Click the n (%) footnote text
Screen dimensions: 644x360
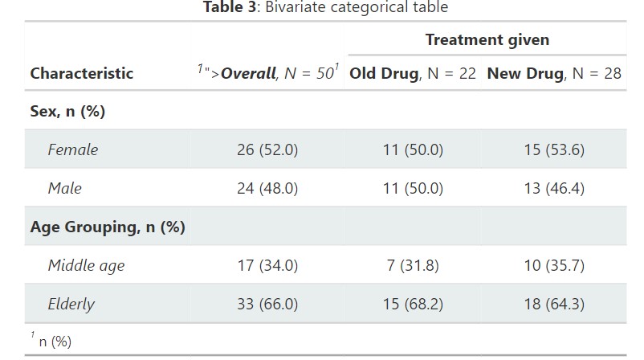[55, 342]
